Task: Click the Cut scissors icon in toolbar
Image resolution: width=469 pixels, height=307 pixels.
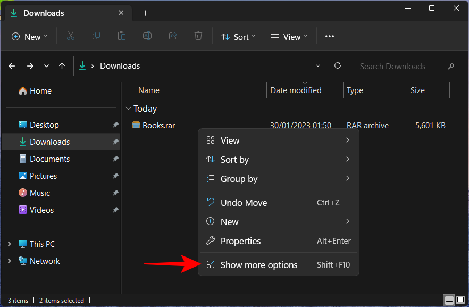Action: [70, 36]
